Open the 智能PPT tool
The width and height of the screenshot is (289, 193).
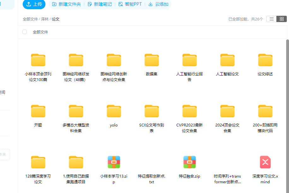point(130,4)
